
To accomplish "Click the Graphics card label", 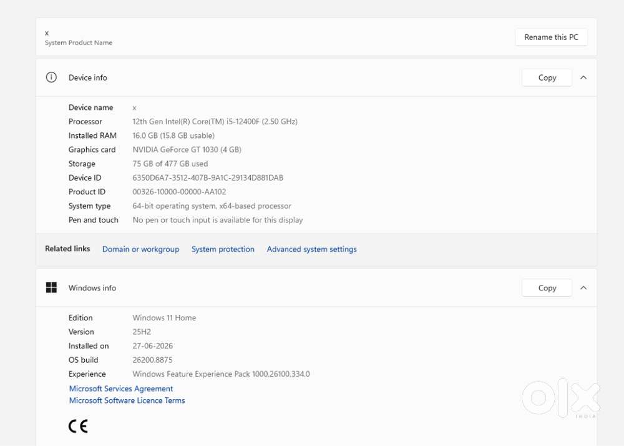I will [x=92, y=150].
